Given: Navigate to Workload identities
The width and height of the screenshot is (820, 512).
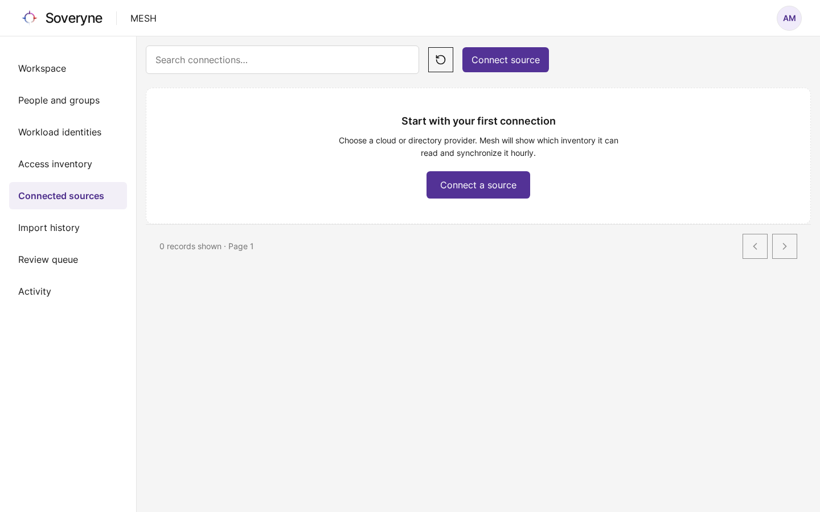Looking at the screenshot, I should 68,132.
